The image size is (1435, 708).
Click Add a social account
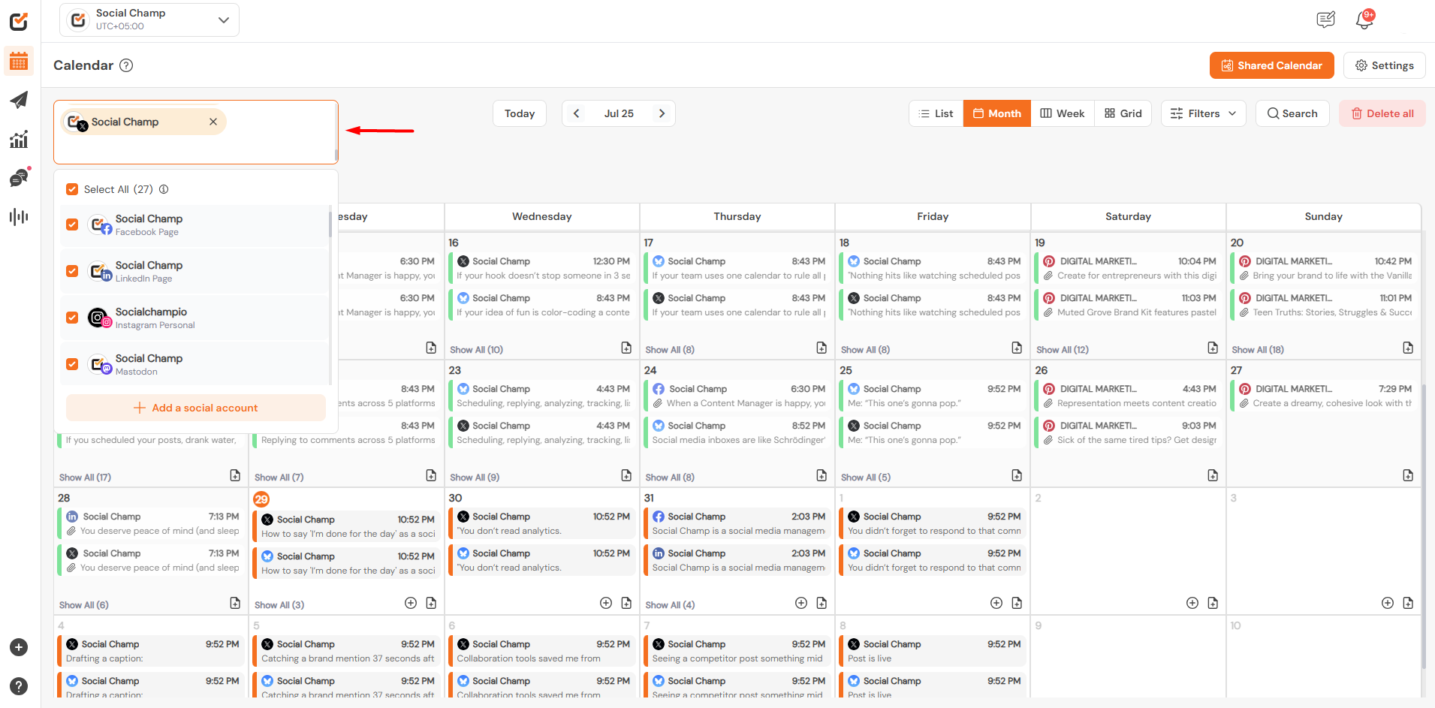point(195,408)
